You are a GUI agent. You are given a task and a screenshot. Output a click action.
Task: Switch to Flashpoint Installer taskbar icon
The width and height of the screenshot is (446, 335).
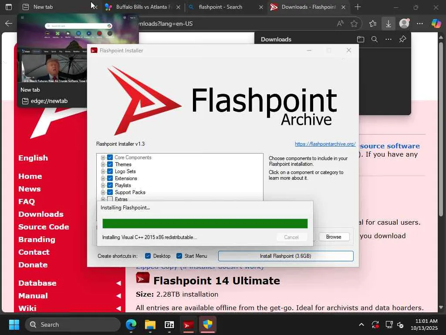point(188,325)
